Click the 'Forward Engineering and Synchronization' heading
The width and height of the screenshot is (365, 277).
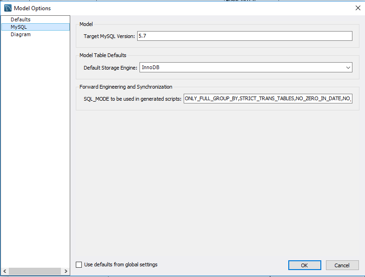[x=126, y=87]
